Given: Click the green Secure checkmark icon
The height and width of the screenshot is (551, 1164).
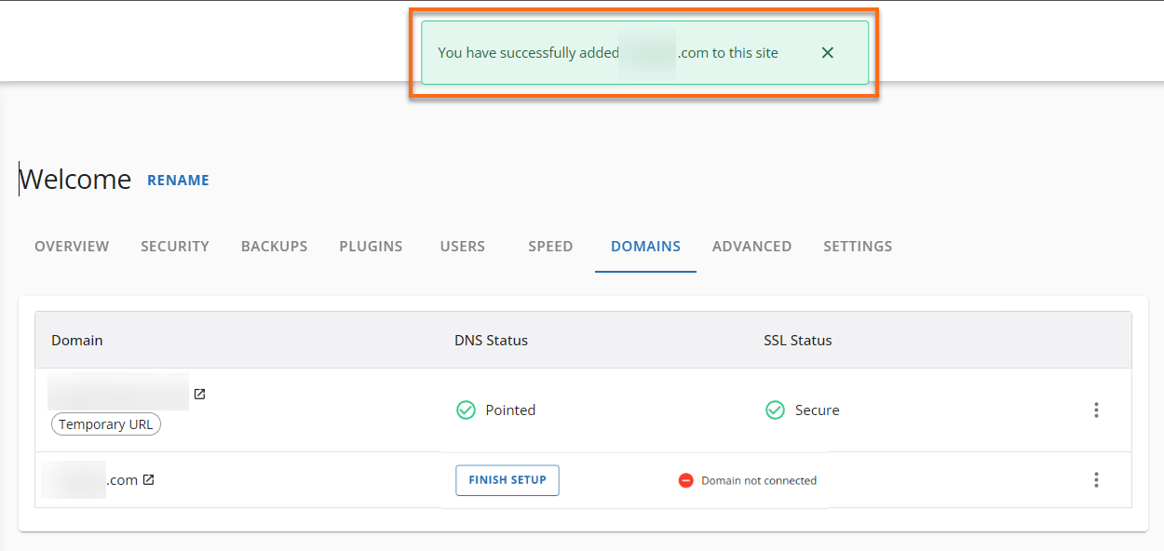Looking at the screenshot, I should [x=775, y=410].
